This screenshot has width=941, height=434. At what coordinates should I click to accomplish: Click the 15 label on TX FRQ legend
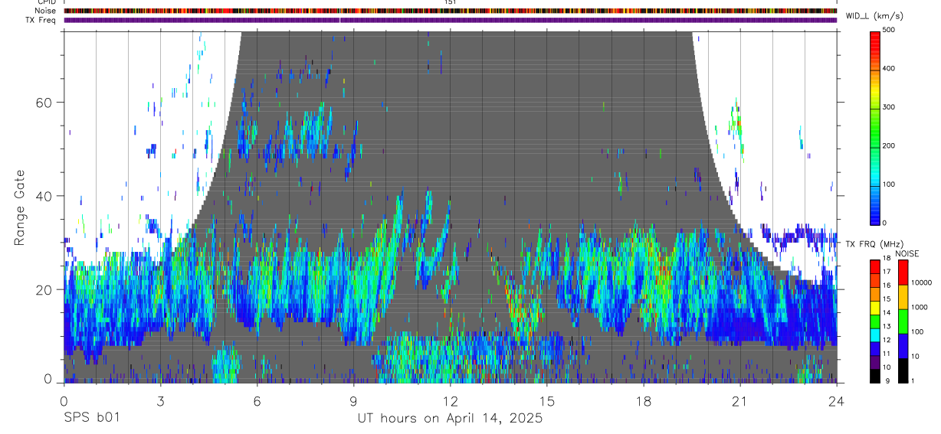886,300
